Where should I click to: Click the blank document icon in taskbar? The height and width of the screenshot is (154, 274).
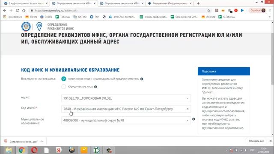(x=47, y=150)
